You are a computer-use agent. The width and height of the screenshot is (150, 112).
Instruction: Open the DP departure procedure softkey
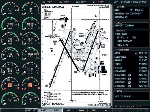[x=69, y=110]
